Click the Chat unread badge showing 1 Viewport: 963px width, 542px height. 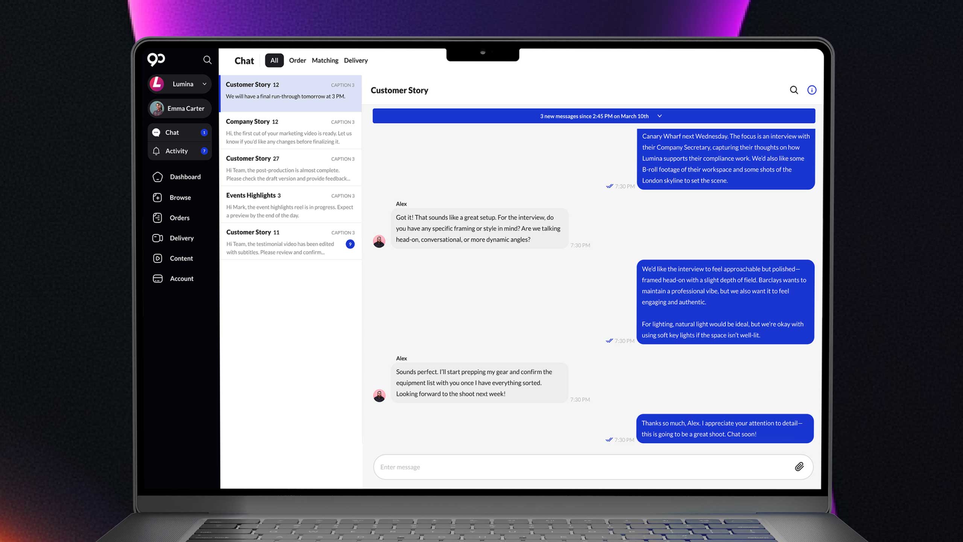point(204,132)
